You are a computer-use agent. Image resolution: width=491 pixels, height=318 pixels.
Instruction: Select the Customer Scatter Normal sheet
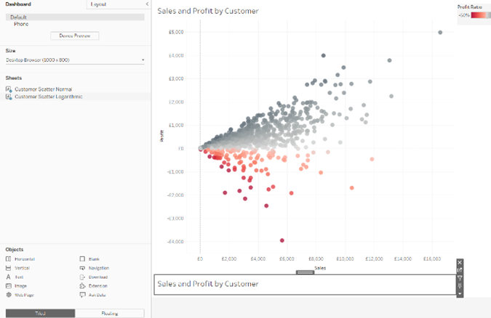(43, 89)
